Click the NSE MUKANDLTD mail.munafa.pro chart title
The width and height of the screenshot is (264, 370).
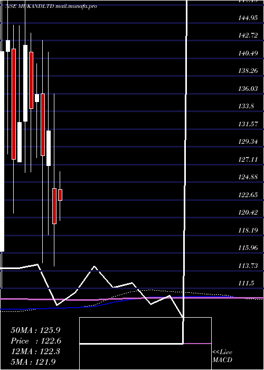point(51,6)
